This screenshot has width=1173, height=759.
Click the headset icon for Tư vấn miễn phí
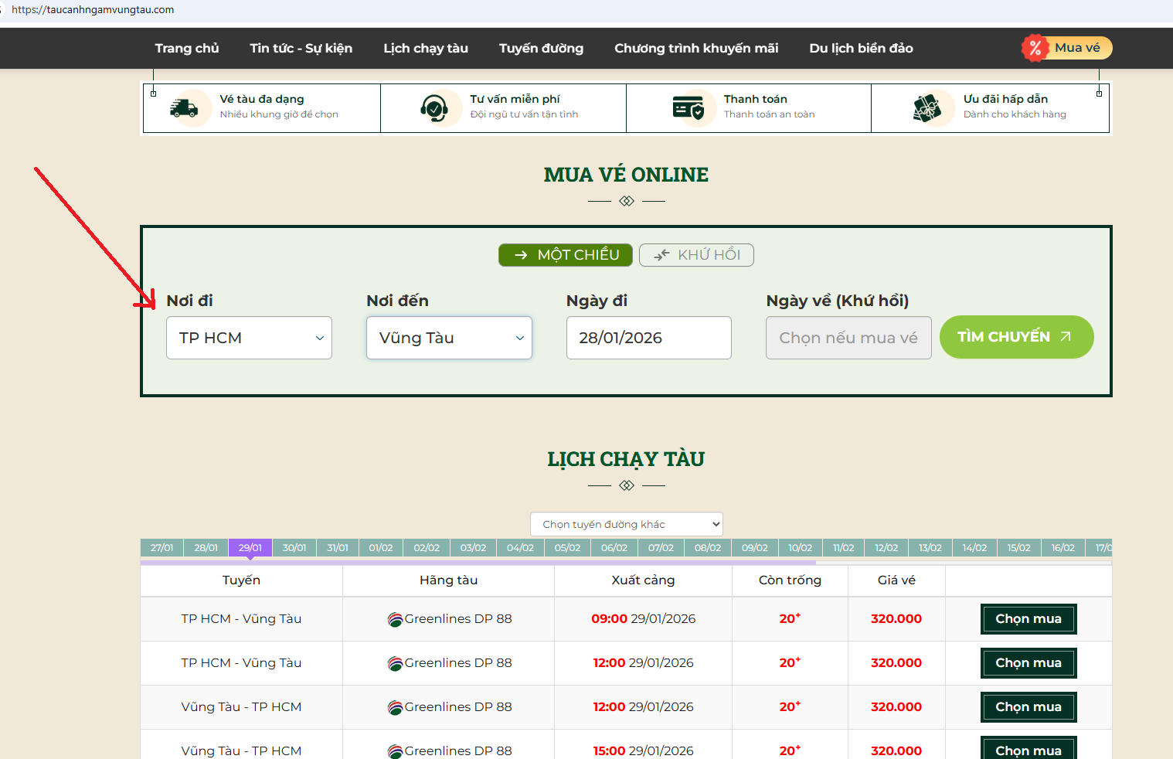[435, 108]
